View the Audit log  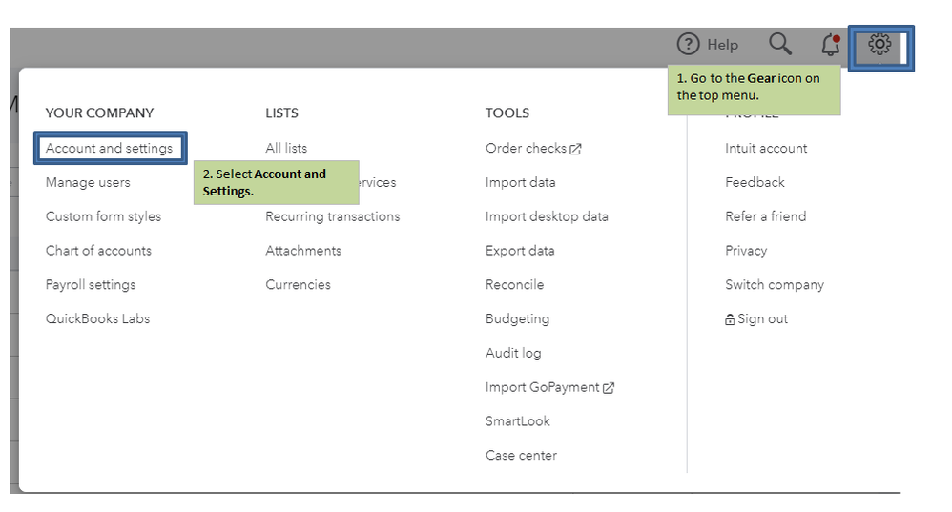pos(513,353)
